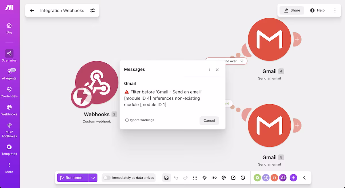Go back using the arrow icon
The height and width of the screenshot is (188, 345).
[32, 11]
